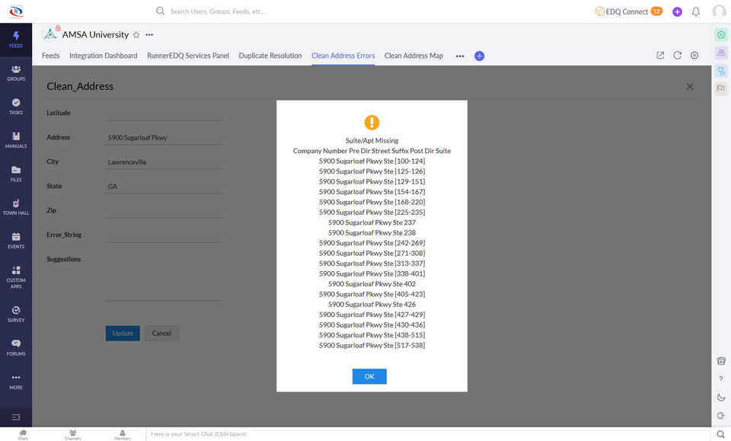The height and width of the screenshot is (441, 731).
Task: Open Town Hall in the sidebar
Action: coord(16,207)
